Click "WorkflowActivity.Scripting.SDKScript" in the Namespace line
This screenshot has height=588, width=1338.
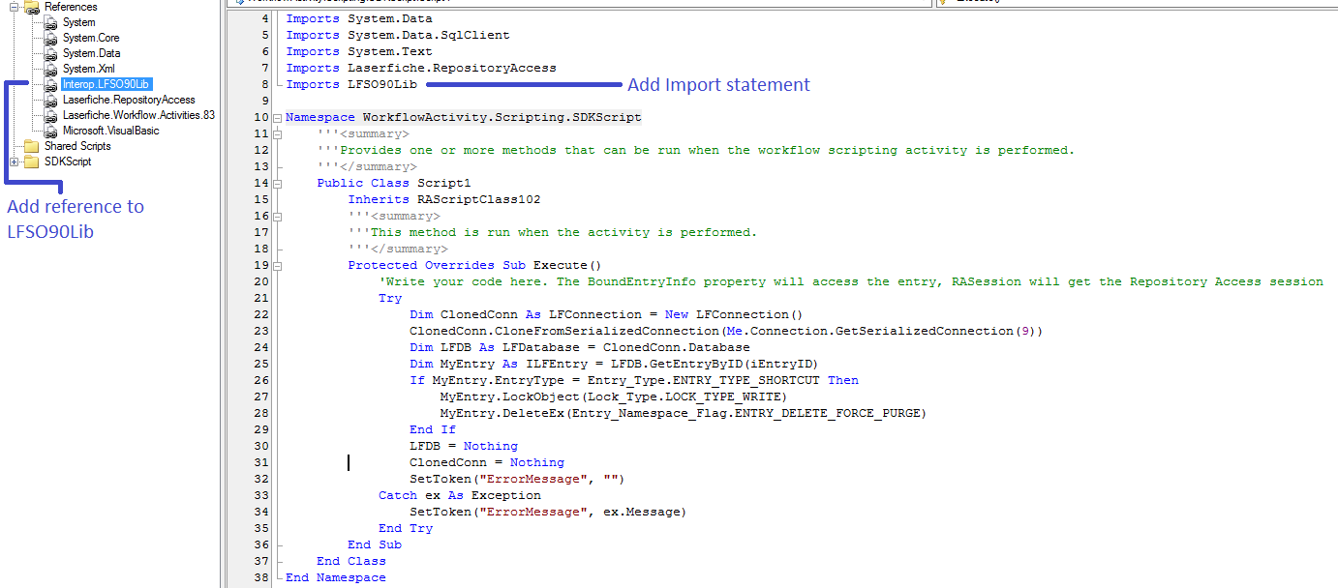click(502, 118)
